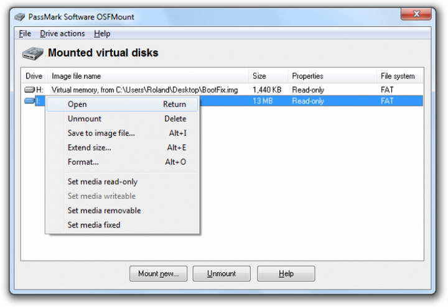Click FAT in the H: row
Screen dimensions: 448x307
[x=387, y=90]
